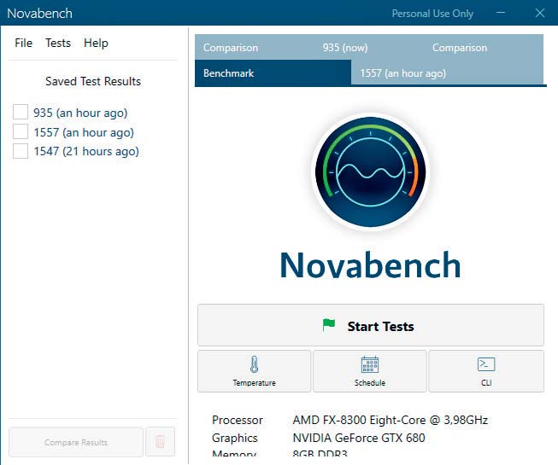
Task: Open saved result 1547 (21 hours ago)
Action: click(86, 151)
